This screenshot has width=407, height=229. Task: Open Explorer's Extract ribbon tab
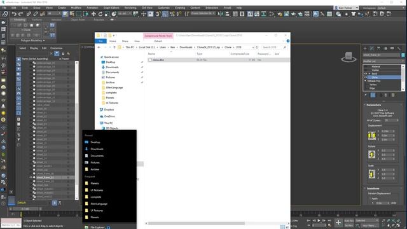point(158,41)
